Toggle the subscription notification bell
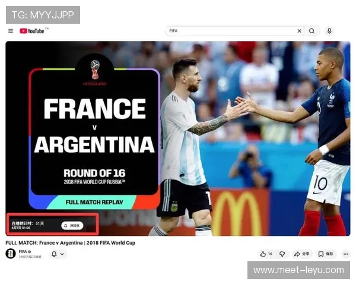 pyautogui.click(x=54, y=254)
